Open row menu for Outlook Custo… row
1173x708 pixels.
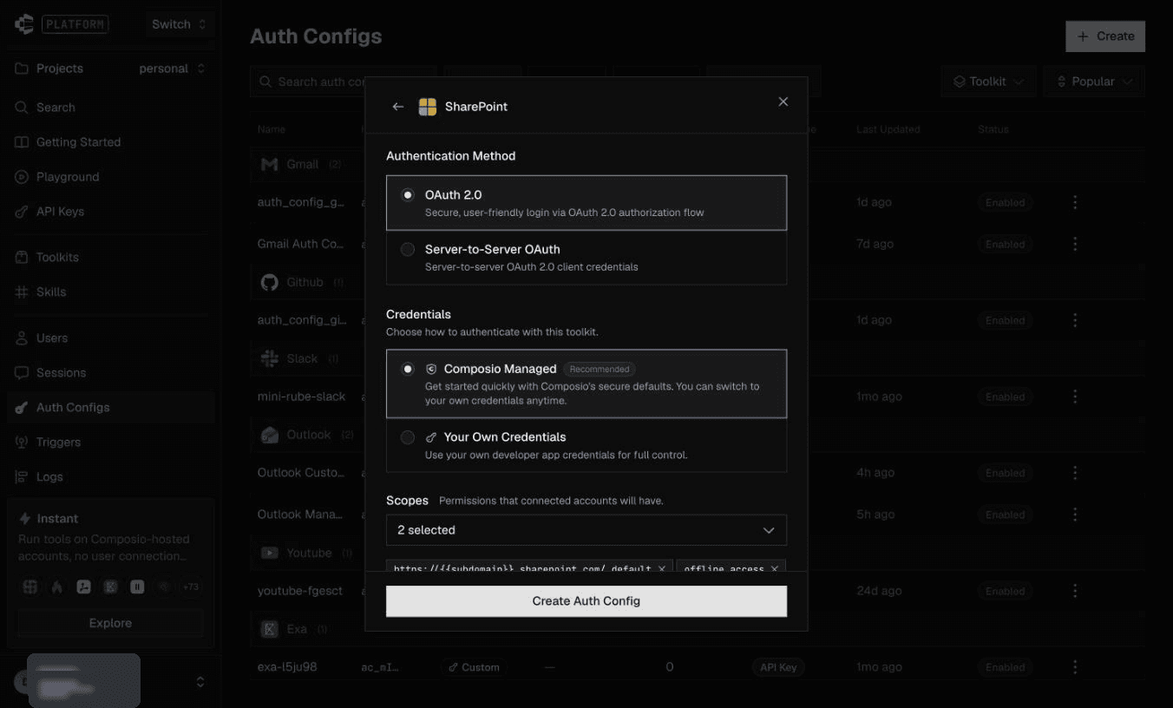(1075, 473)
